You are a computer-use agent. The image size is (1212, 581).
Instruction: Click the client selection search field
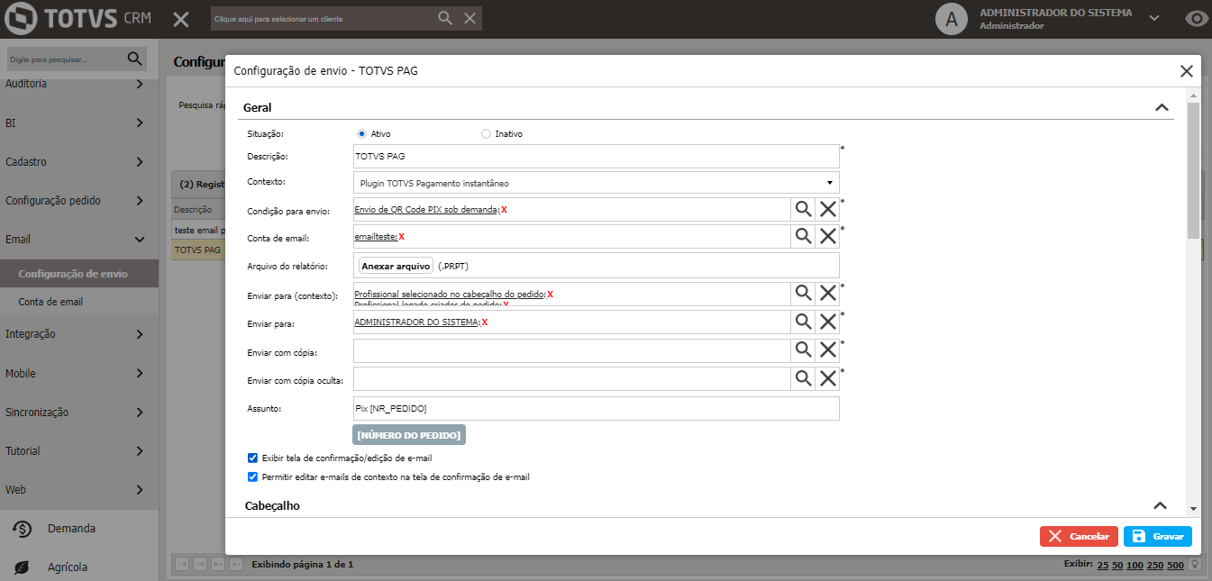click(323, 18)
